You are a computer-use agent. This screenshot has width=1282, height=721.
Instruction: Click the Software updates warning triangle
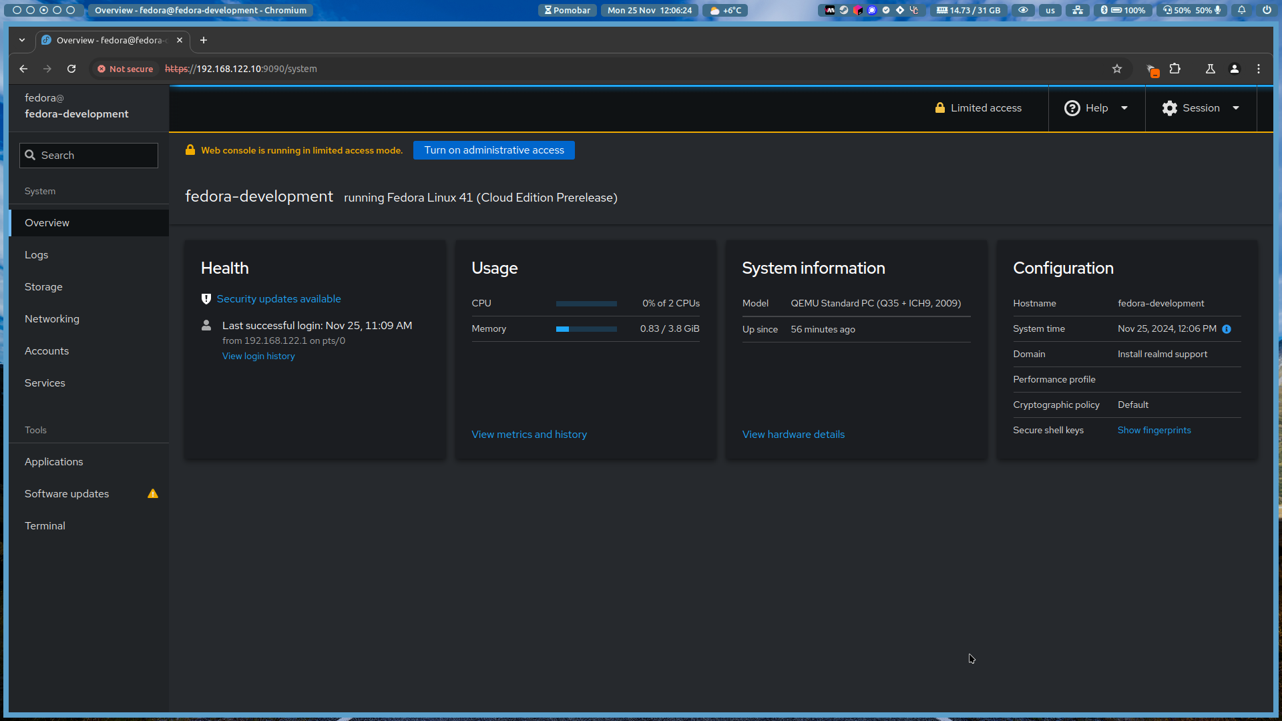coord(153,494)
